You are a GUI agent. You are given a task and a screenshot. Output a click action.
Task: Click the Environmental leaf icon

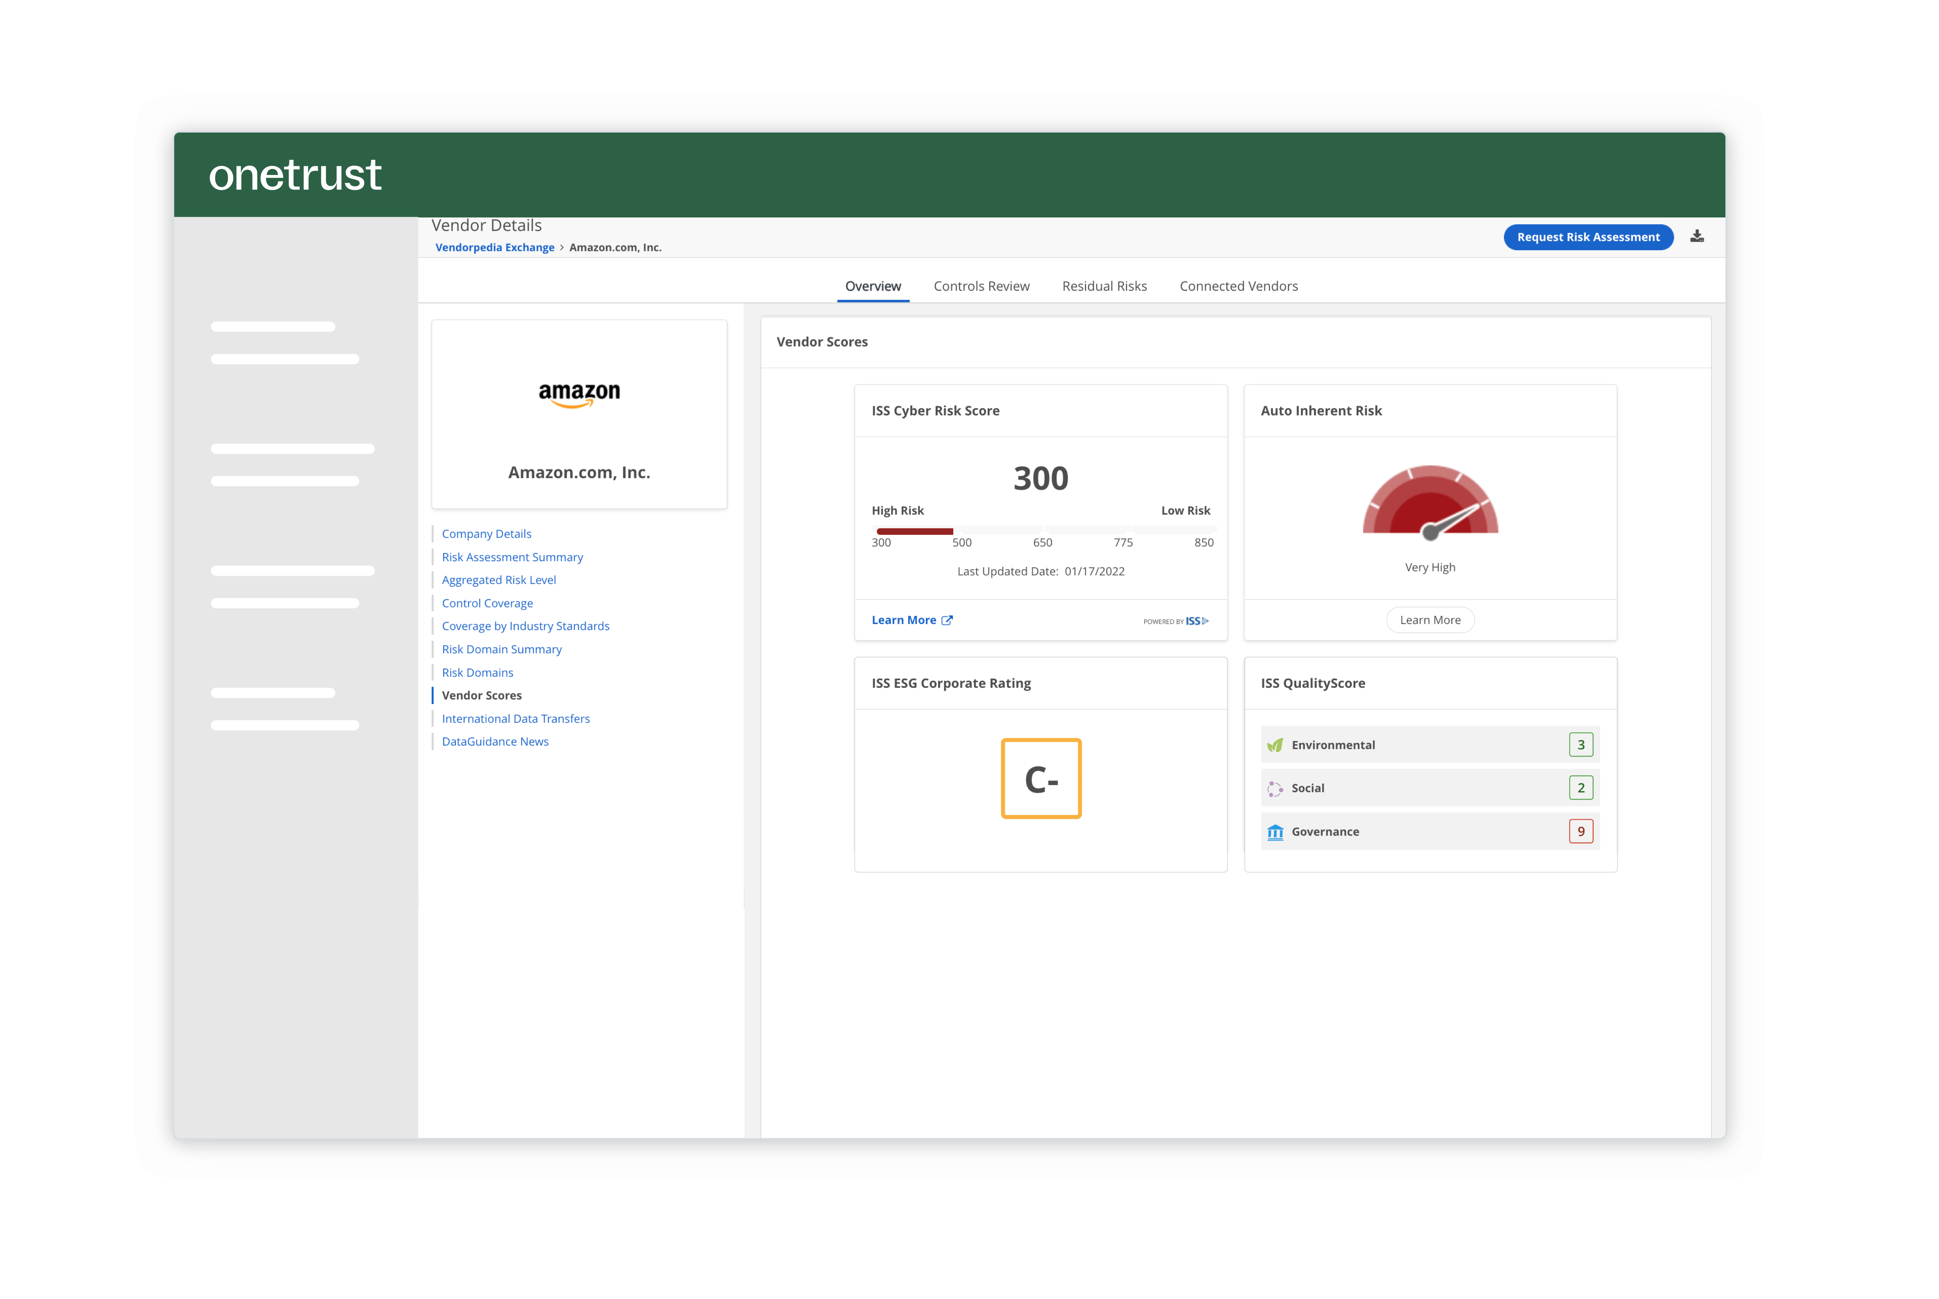(1275, 745)
